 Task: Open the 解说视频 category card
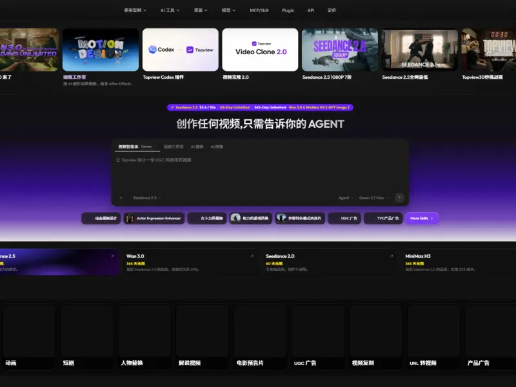tap(203, 336)
